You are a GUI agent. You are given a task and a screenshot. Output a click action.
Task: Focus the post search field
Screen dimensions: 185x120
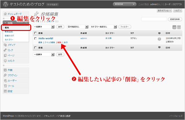point(154,19)
